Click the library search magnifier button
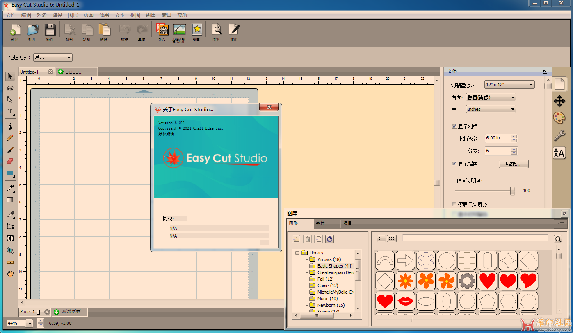 (x=558, y=239)
